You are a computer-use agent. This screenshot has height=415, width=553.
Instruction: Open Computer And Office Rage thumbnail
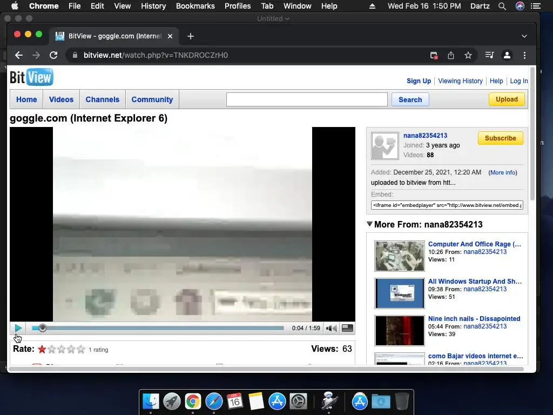(x=399, y=256)
